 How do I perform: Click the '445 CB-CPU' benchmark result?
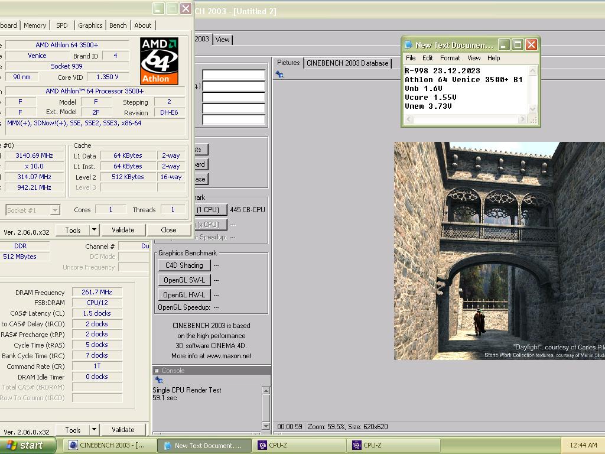(248, 210)
